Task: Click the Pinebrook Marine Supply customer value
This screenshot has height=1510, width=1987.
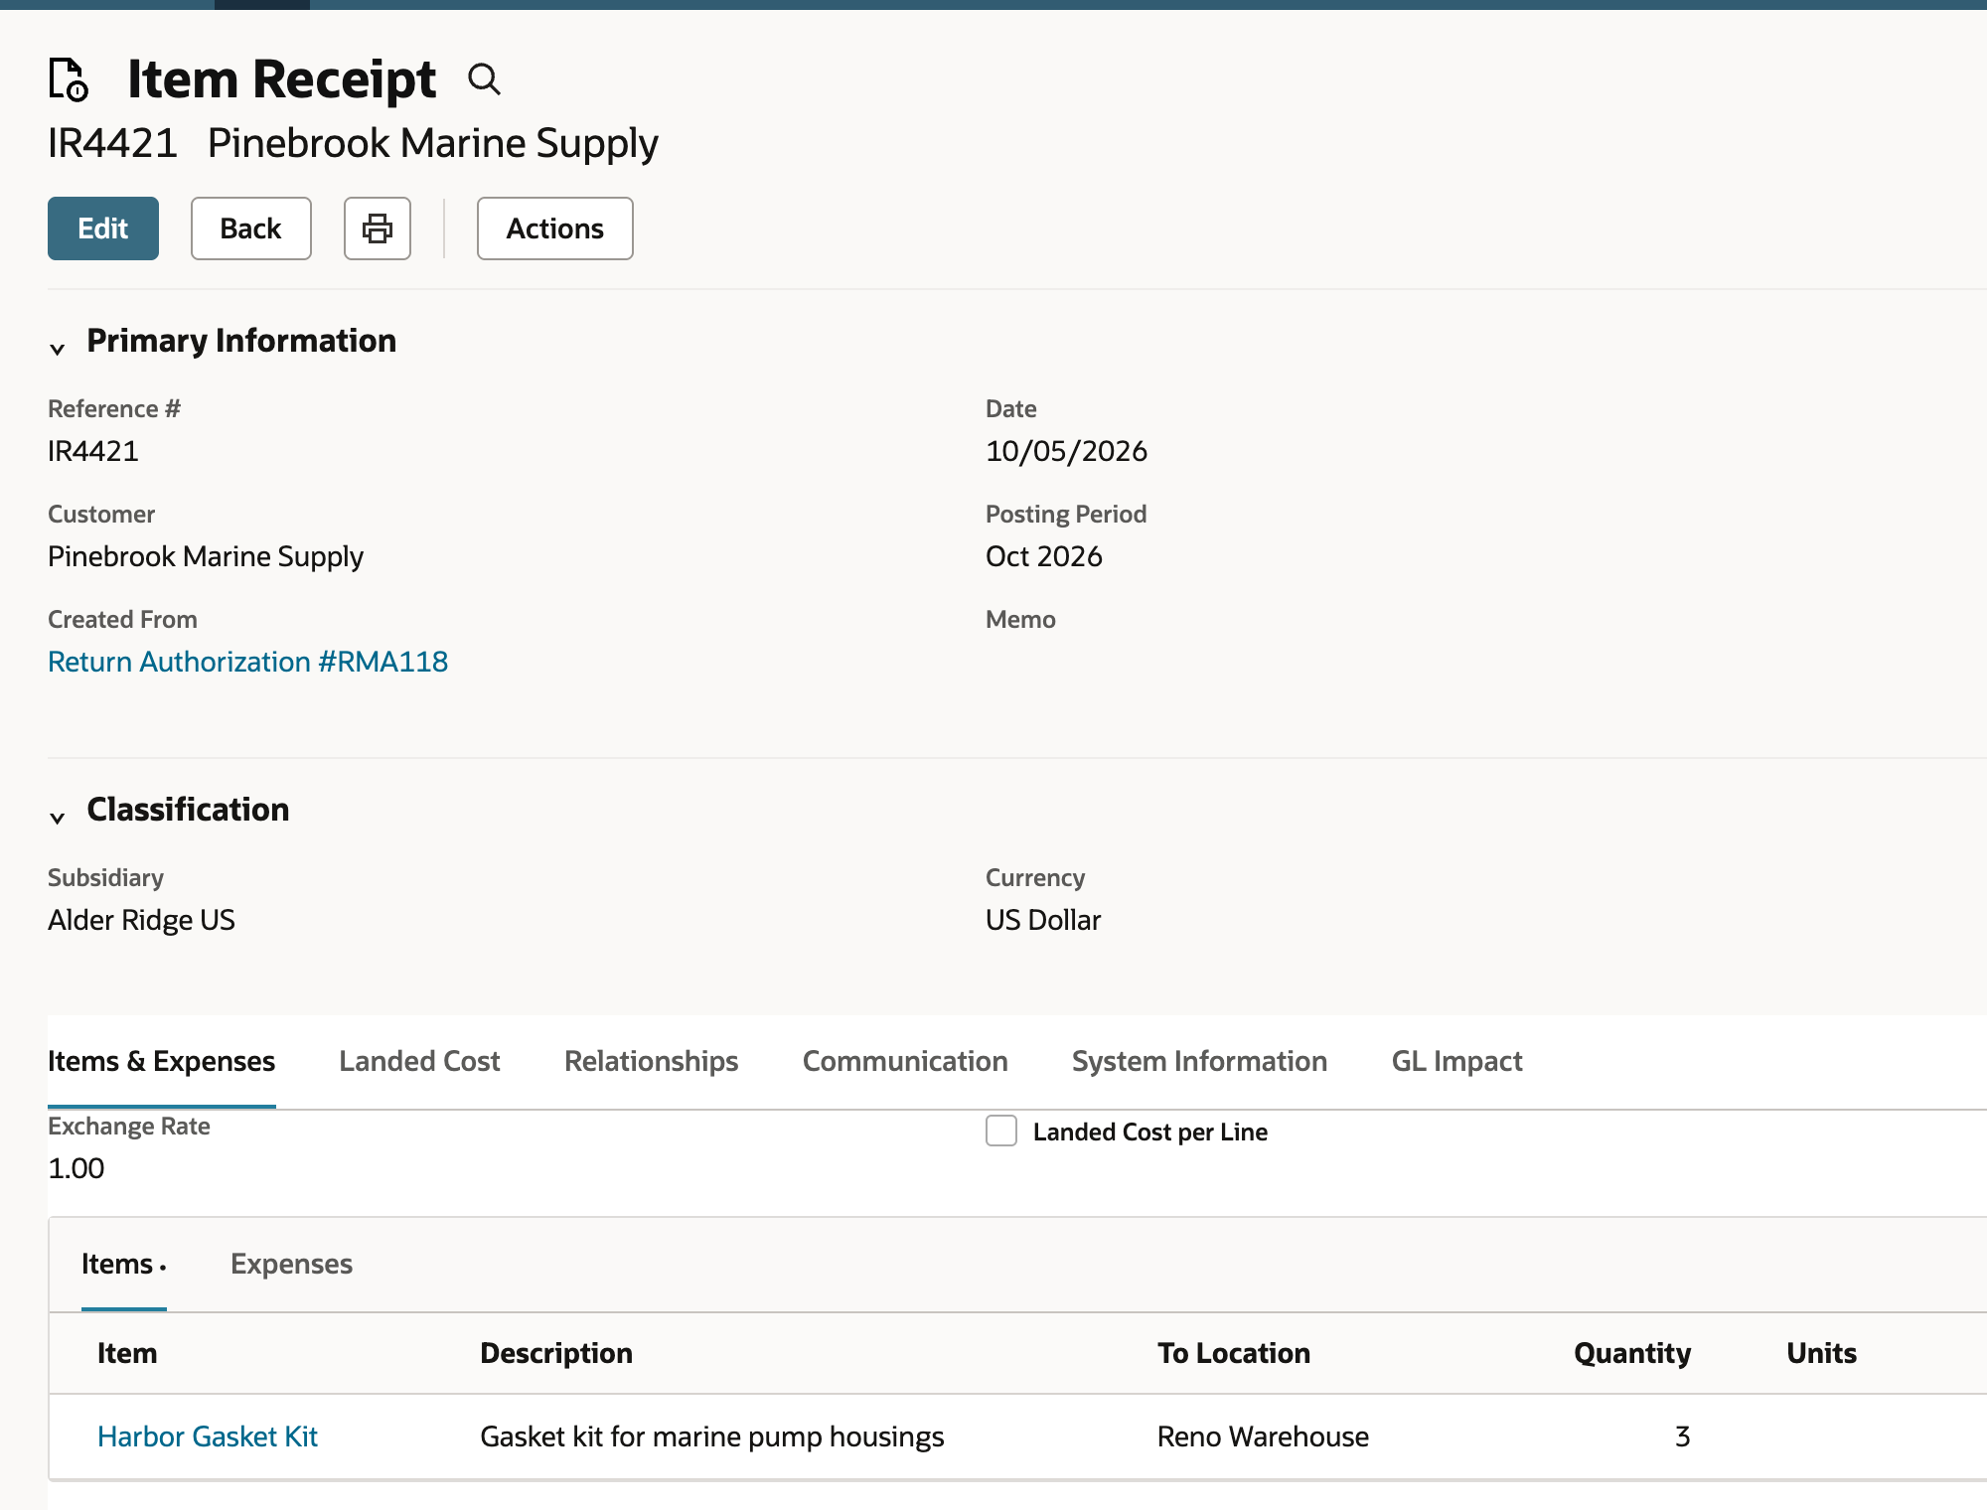Action: [x=206, y=556]
